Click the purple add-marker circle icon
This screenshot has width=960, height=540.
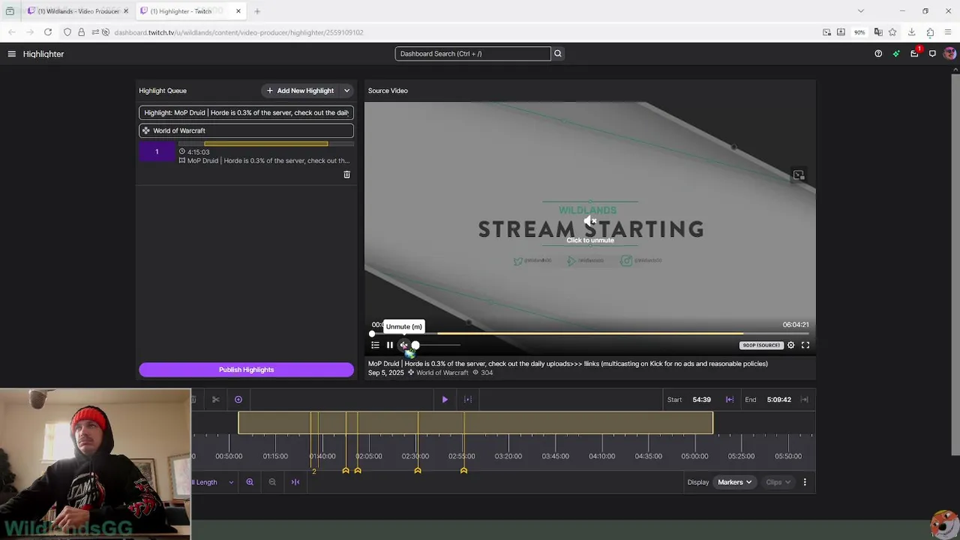tap(238, 400)
